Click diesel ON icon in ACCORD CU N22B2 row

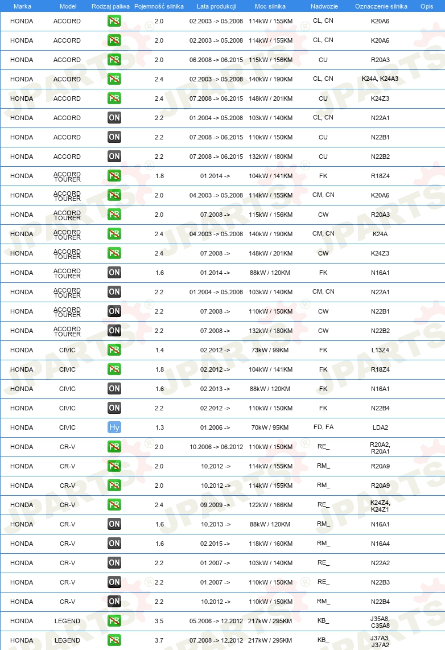[114, 157]
